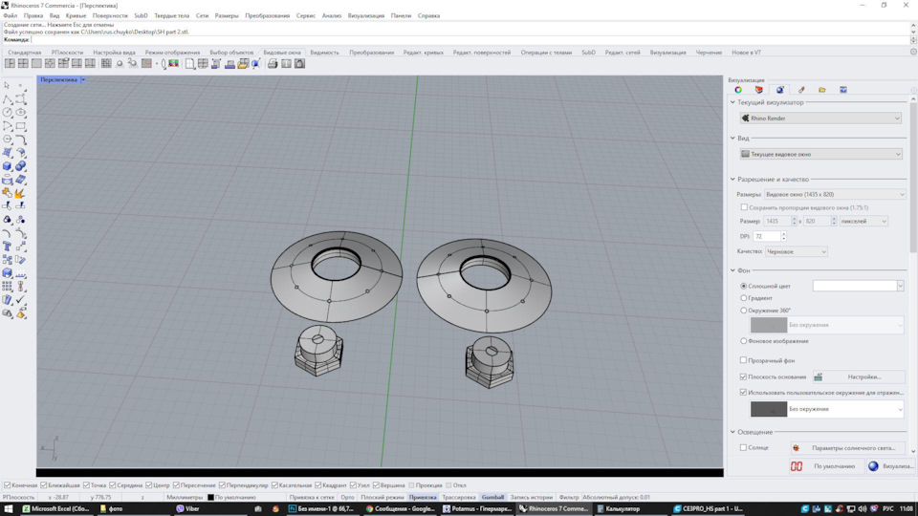Screen dimensions: 918x516
Task: Select the rectangular array tool in left toolbar
Action: [7, 286]
